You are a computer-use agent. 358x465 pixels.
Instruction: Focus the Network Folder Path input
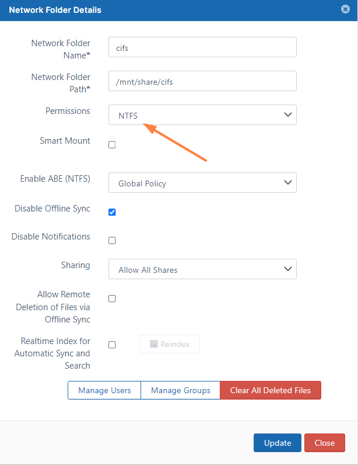pos(202,81)
